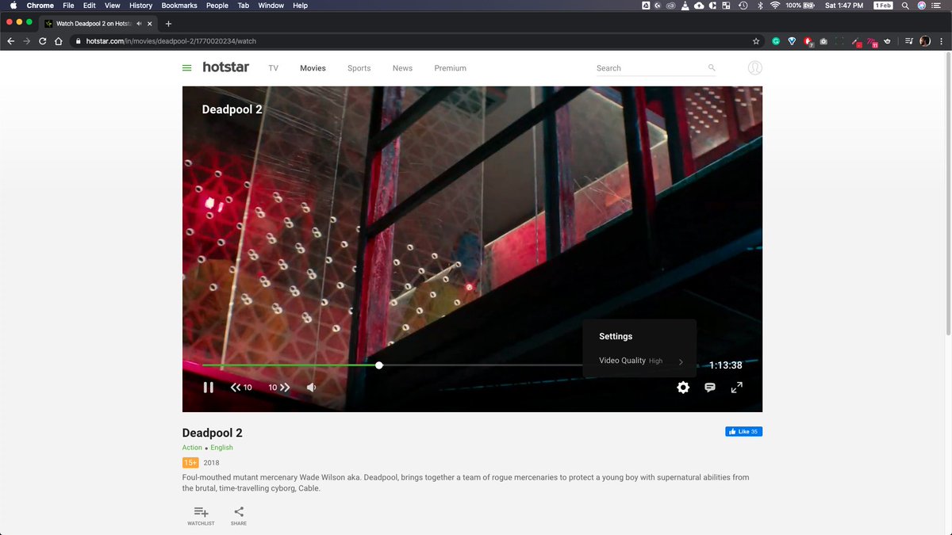Image resolution: width=952 pixels, height=535 pixels.
Task: Open the hotstar hamburger menu
Action: pos(187,68)
